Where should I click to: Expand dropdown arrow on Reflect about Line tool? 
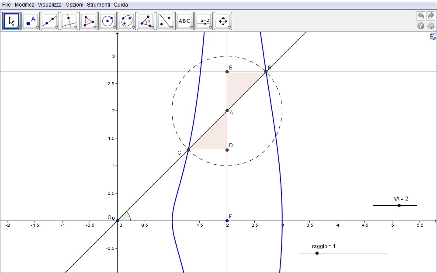(x=172, y=28)
